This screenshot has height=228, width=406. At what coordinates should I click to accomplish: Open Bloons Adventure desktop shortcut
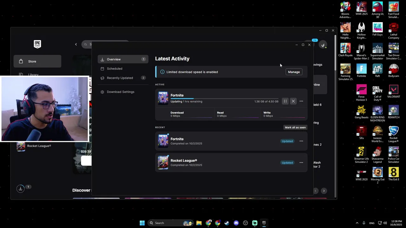(345, 10)
